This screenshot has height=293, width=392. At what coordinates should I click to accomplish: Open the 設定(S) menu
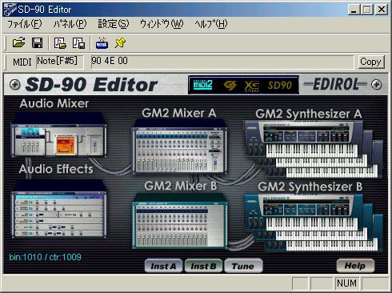pyautogui.click(x=114, y=24)
